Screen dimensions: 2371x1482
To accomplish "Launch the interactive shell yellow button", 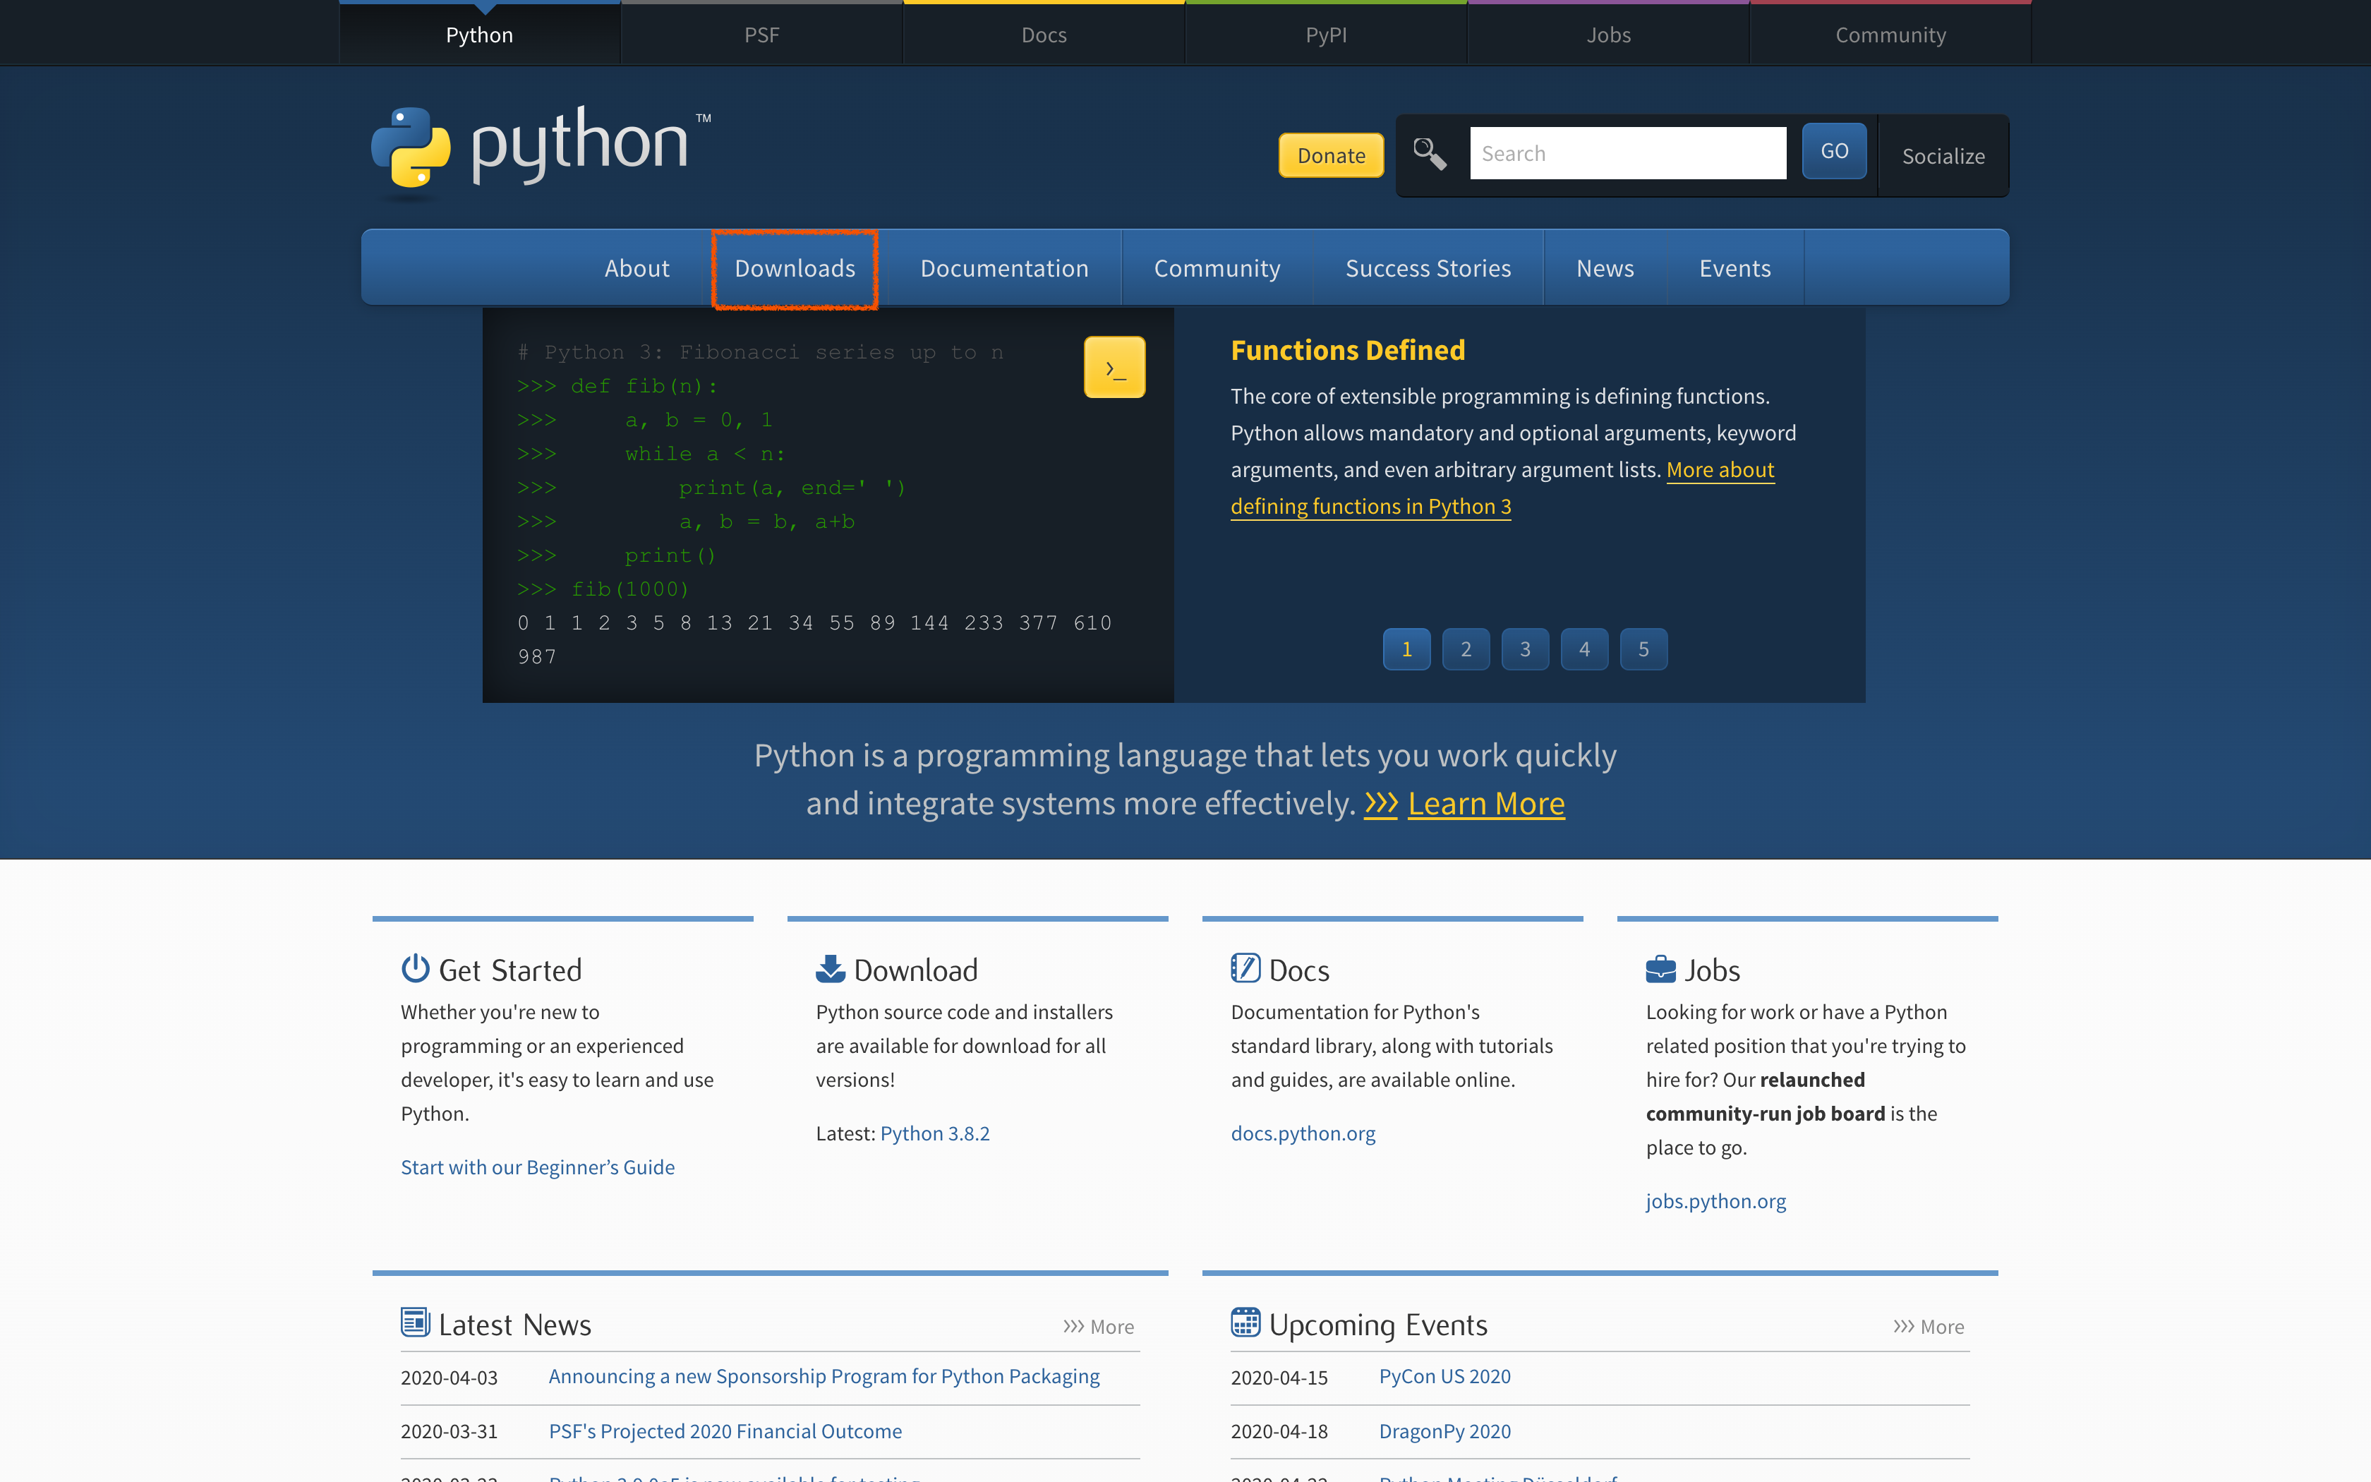I will (1114, 368).
